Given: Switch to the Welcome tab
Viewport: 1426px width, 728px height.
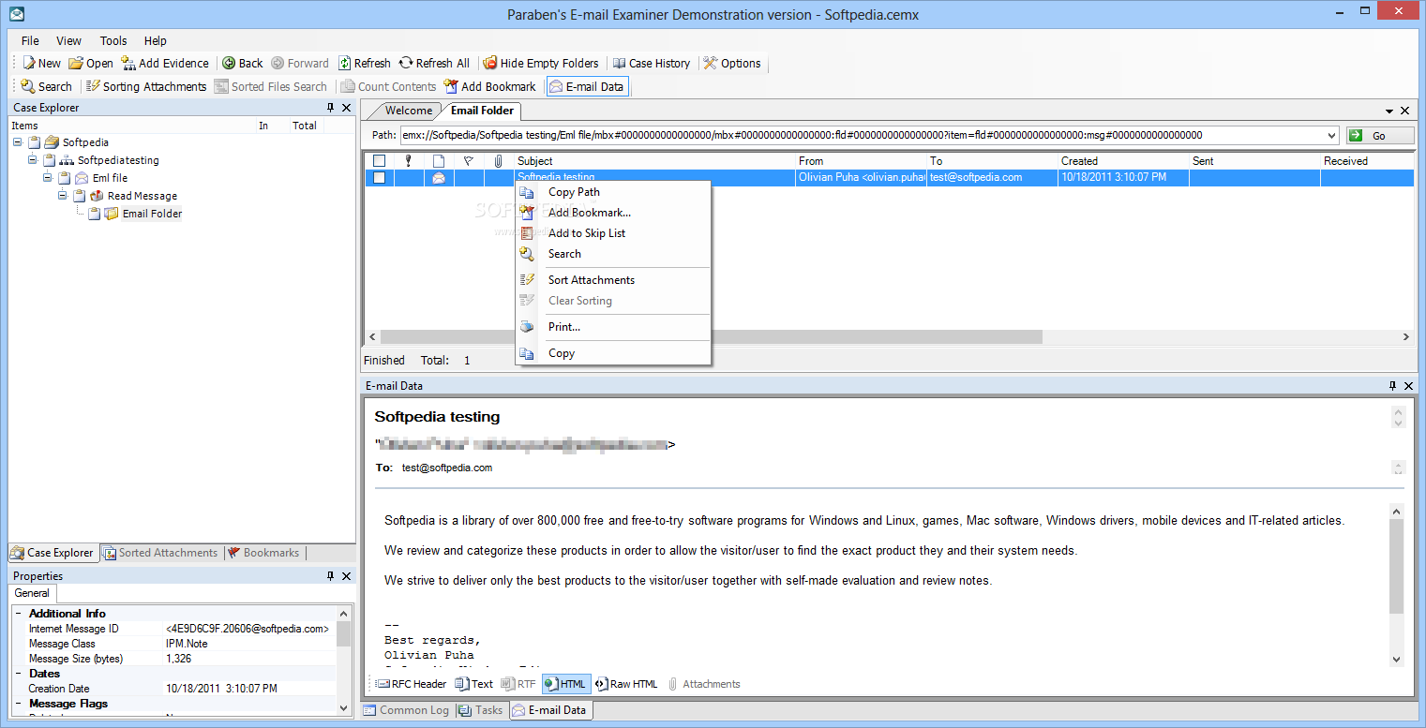Looking at the screenshot, I should tap(409, 111).
